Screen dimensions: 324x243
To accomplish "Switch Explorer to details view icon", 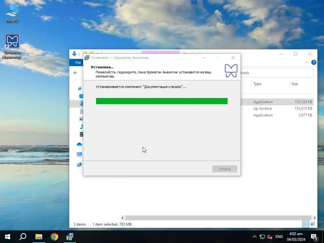I will 306,224.
